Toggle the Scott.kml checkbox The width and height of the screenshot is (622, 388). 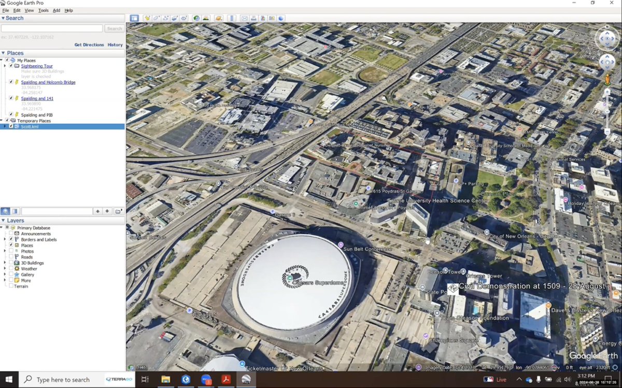[x=11, y=126]
